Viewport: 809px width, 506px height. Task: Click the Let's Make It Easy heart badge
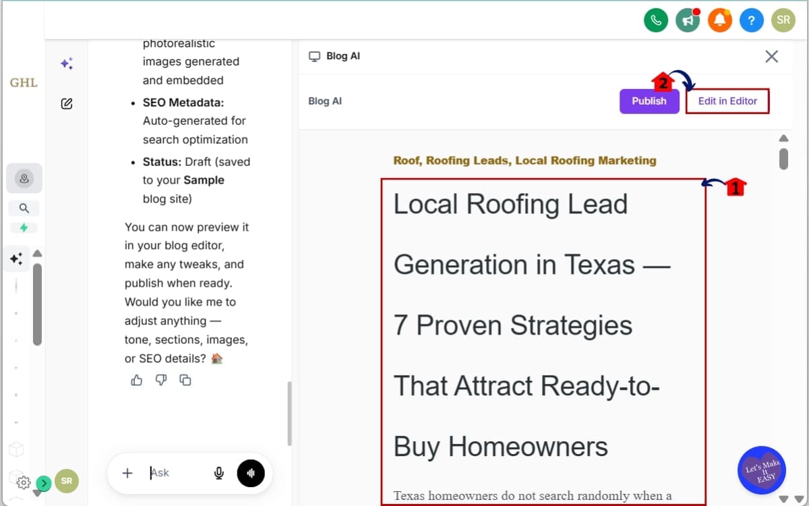click(x=762, y=470)
